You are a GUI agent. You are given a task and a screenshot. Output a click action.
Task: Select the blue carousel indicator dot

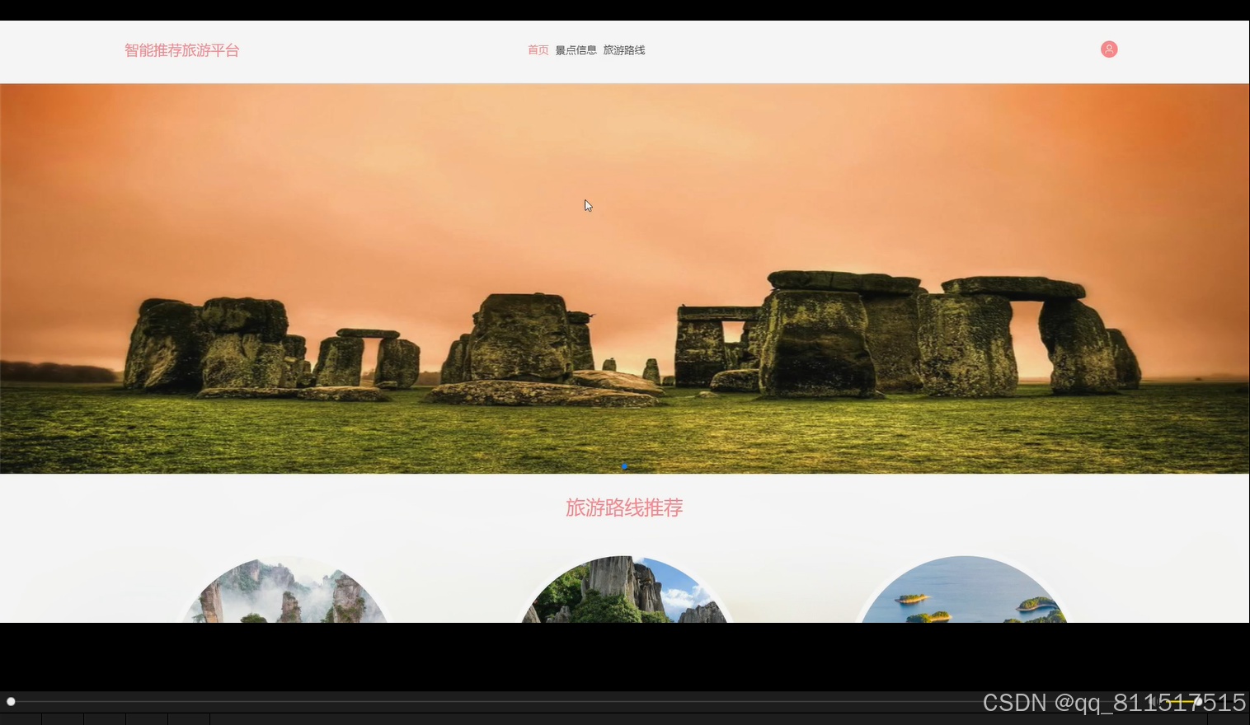coord(624,466)
